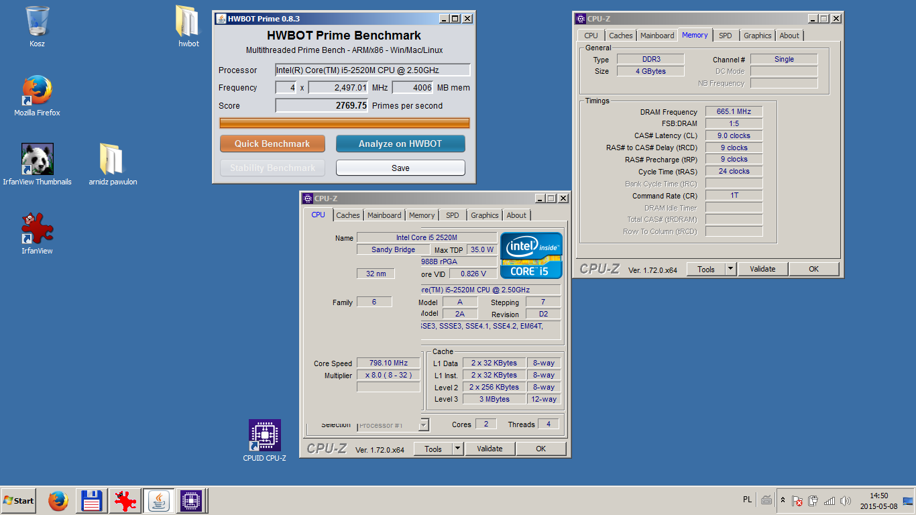The image size is (916, 515).
Task: Launch Mozilla Firefox desktop shortcut
Action: [x=38, y=96]
